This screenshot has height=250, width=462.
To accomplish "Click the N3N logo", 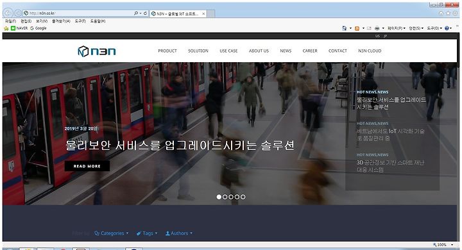I will pos(97,51).
